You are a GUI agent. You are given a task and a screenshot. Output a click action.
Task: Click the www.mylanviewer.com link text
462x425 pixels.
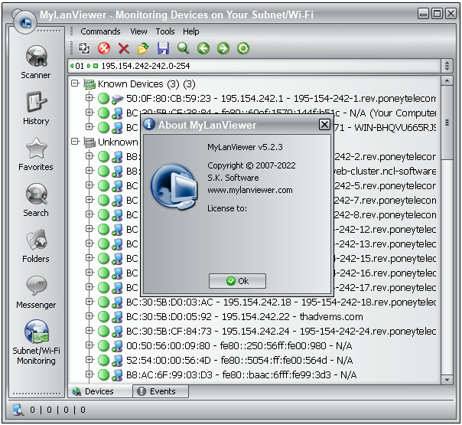click(x=250, y=190)
